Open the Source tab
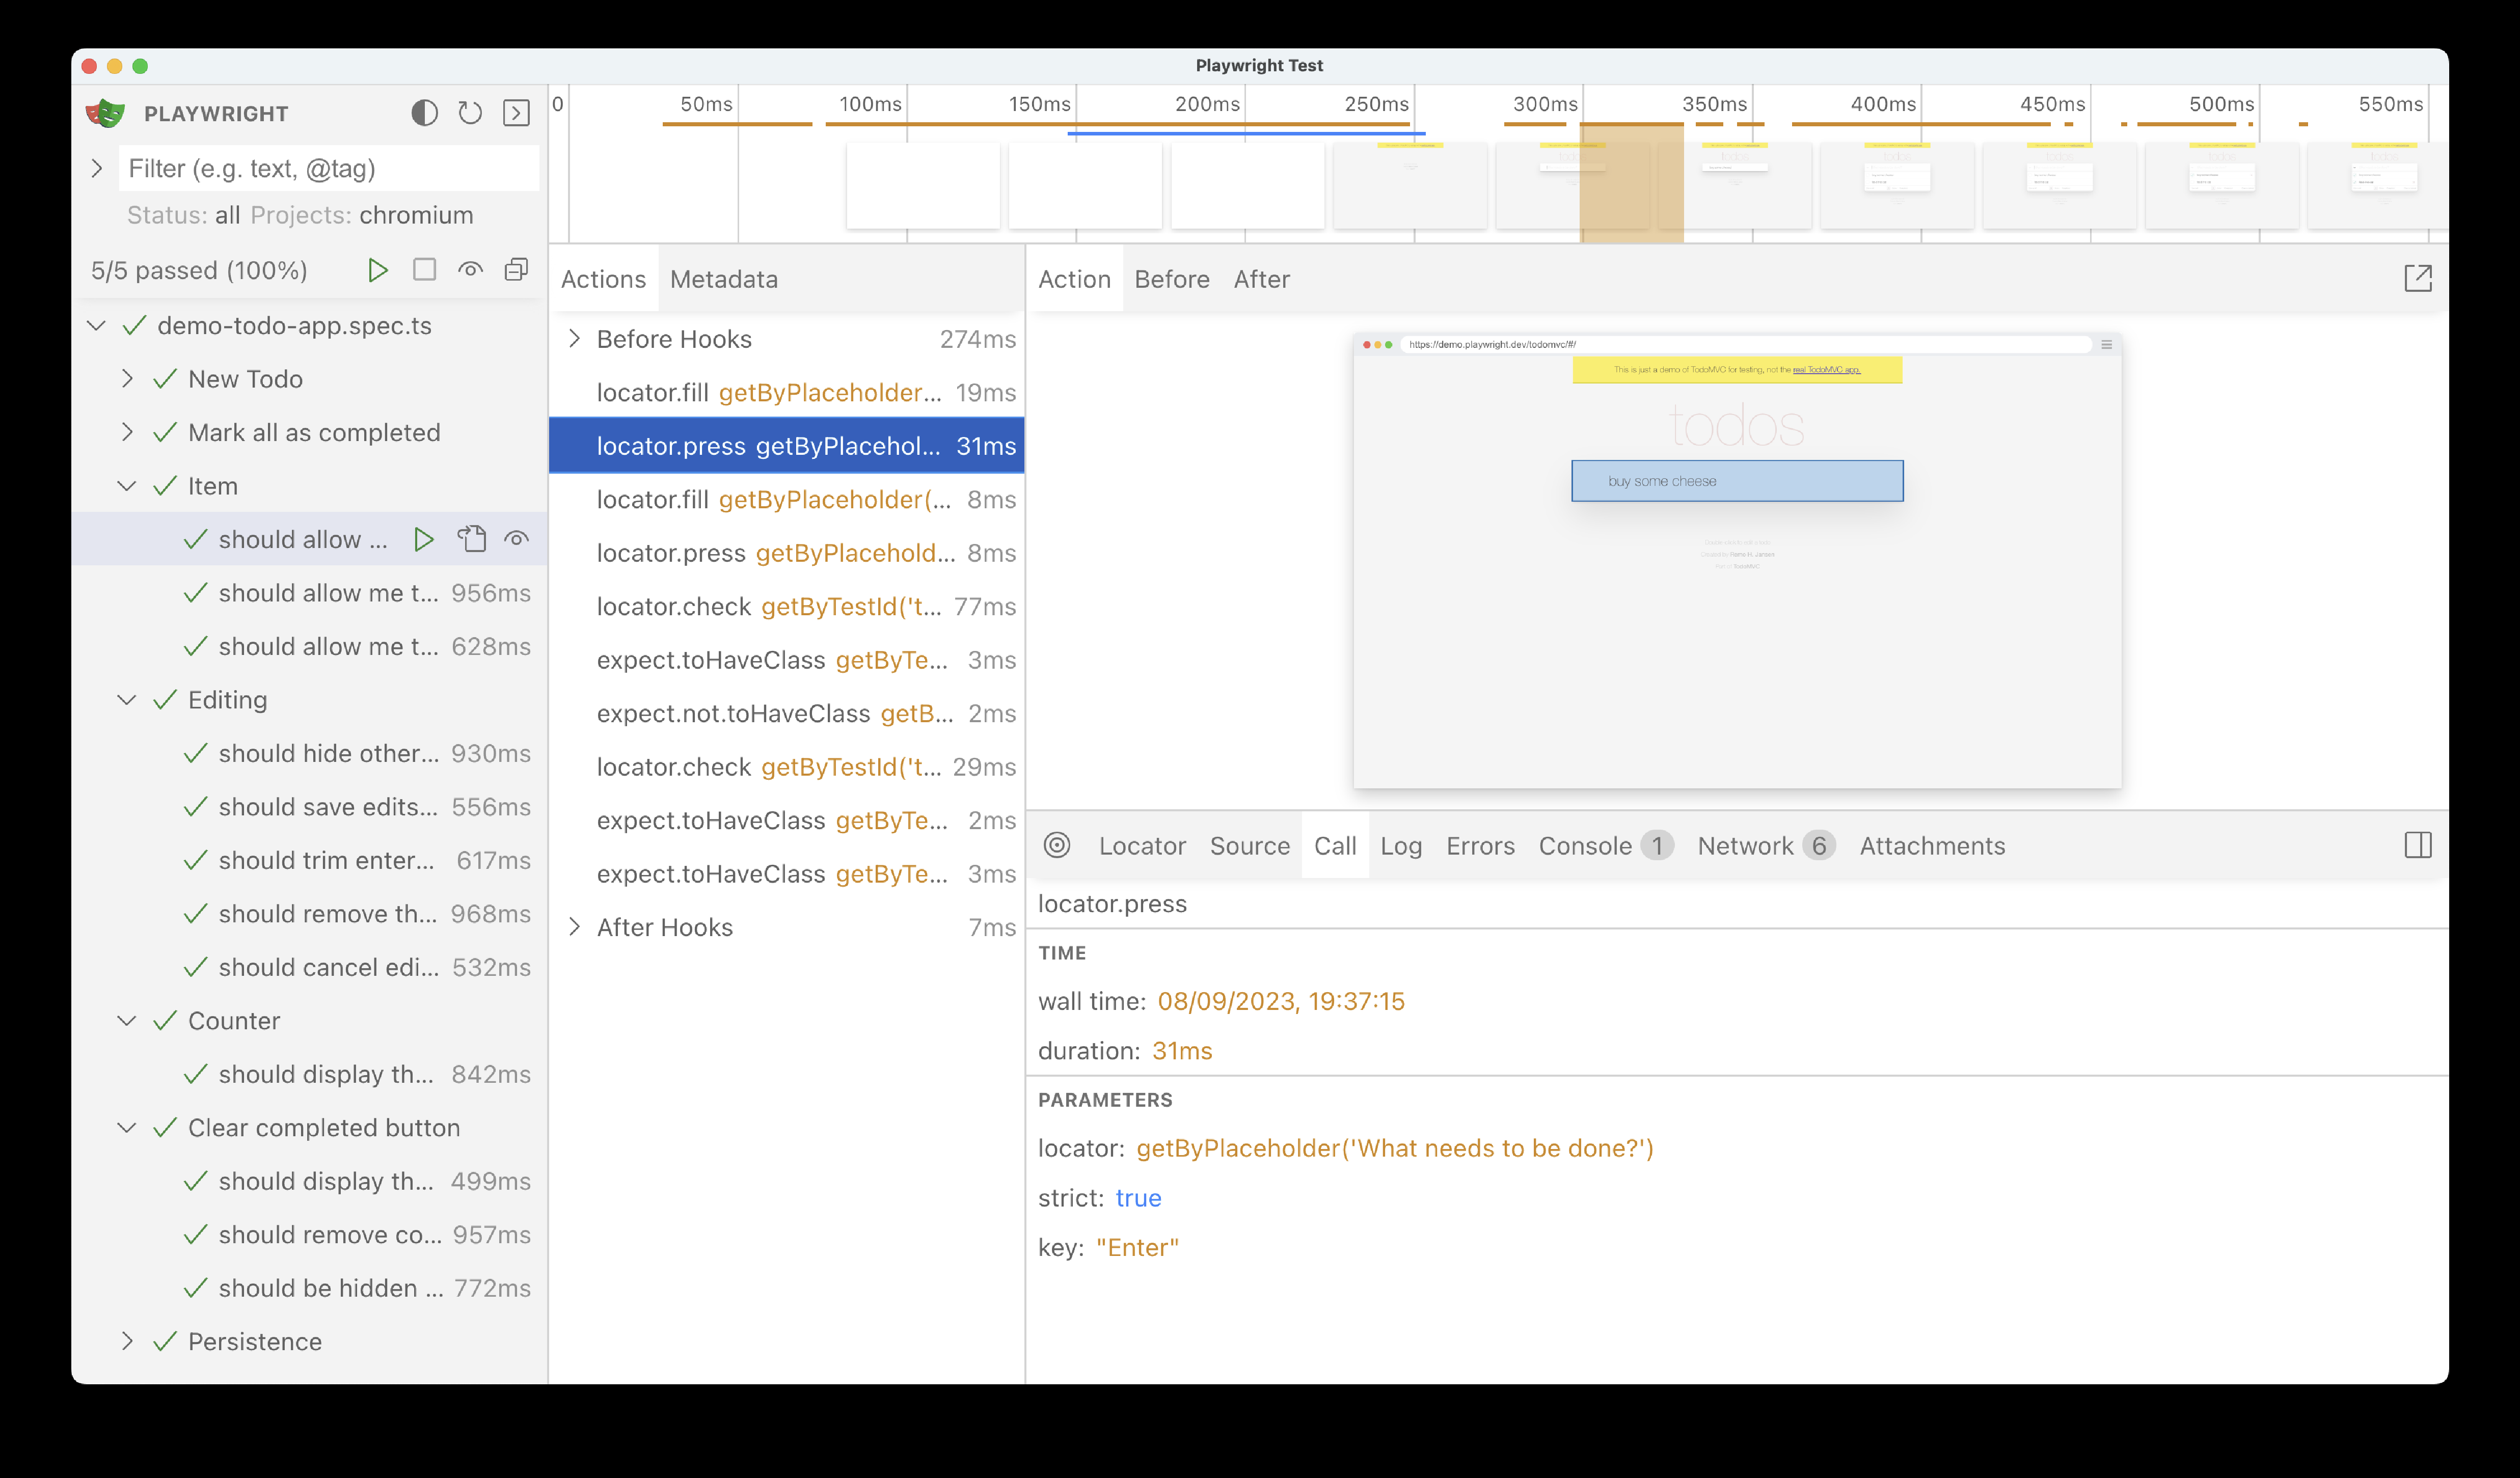The width and height of the screenshot is (2520, 1478). pos(1250,846)
